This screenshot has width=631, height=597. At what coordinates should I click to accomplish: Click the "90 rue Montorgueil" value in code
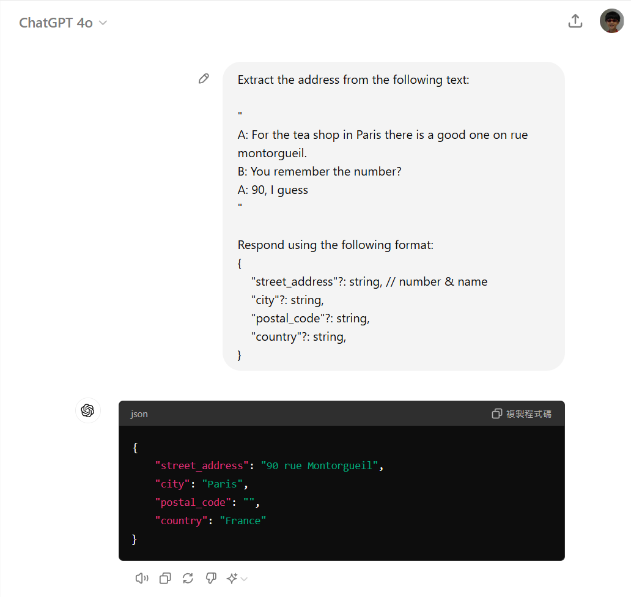(320, 465)
